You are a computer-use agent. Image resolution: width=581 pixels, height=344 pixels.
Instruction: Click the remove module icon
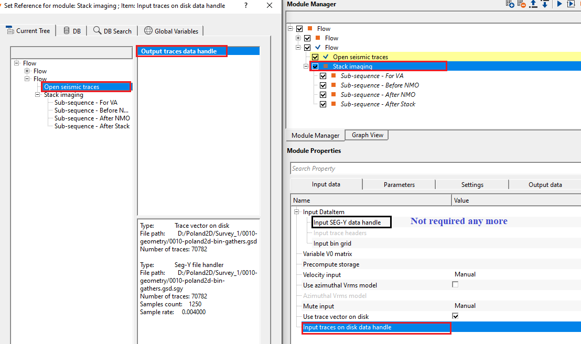[521, 4]
